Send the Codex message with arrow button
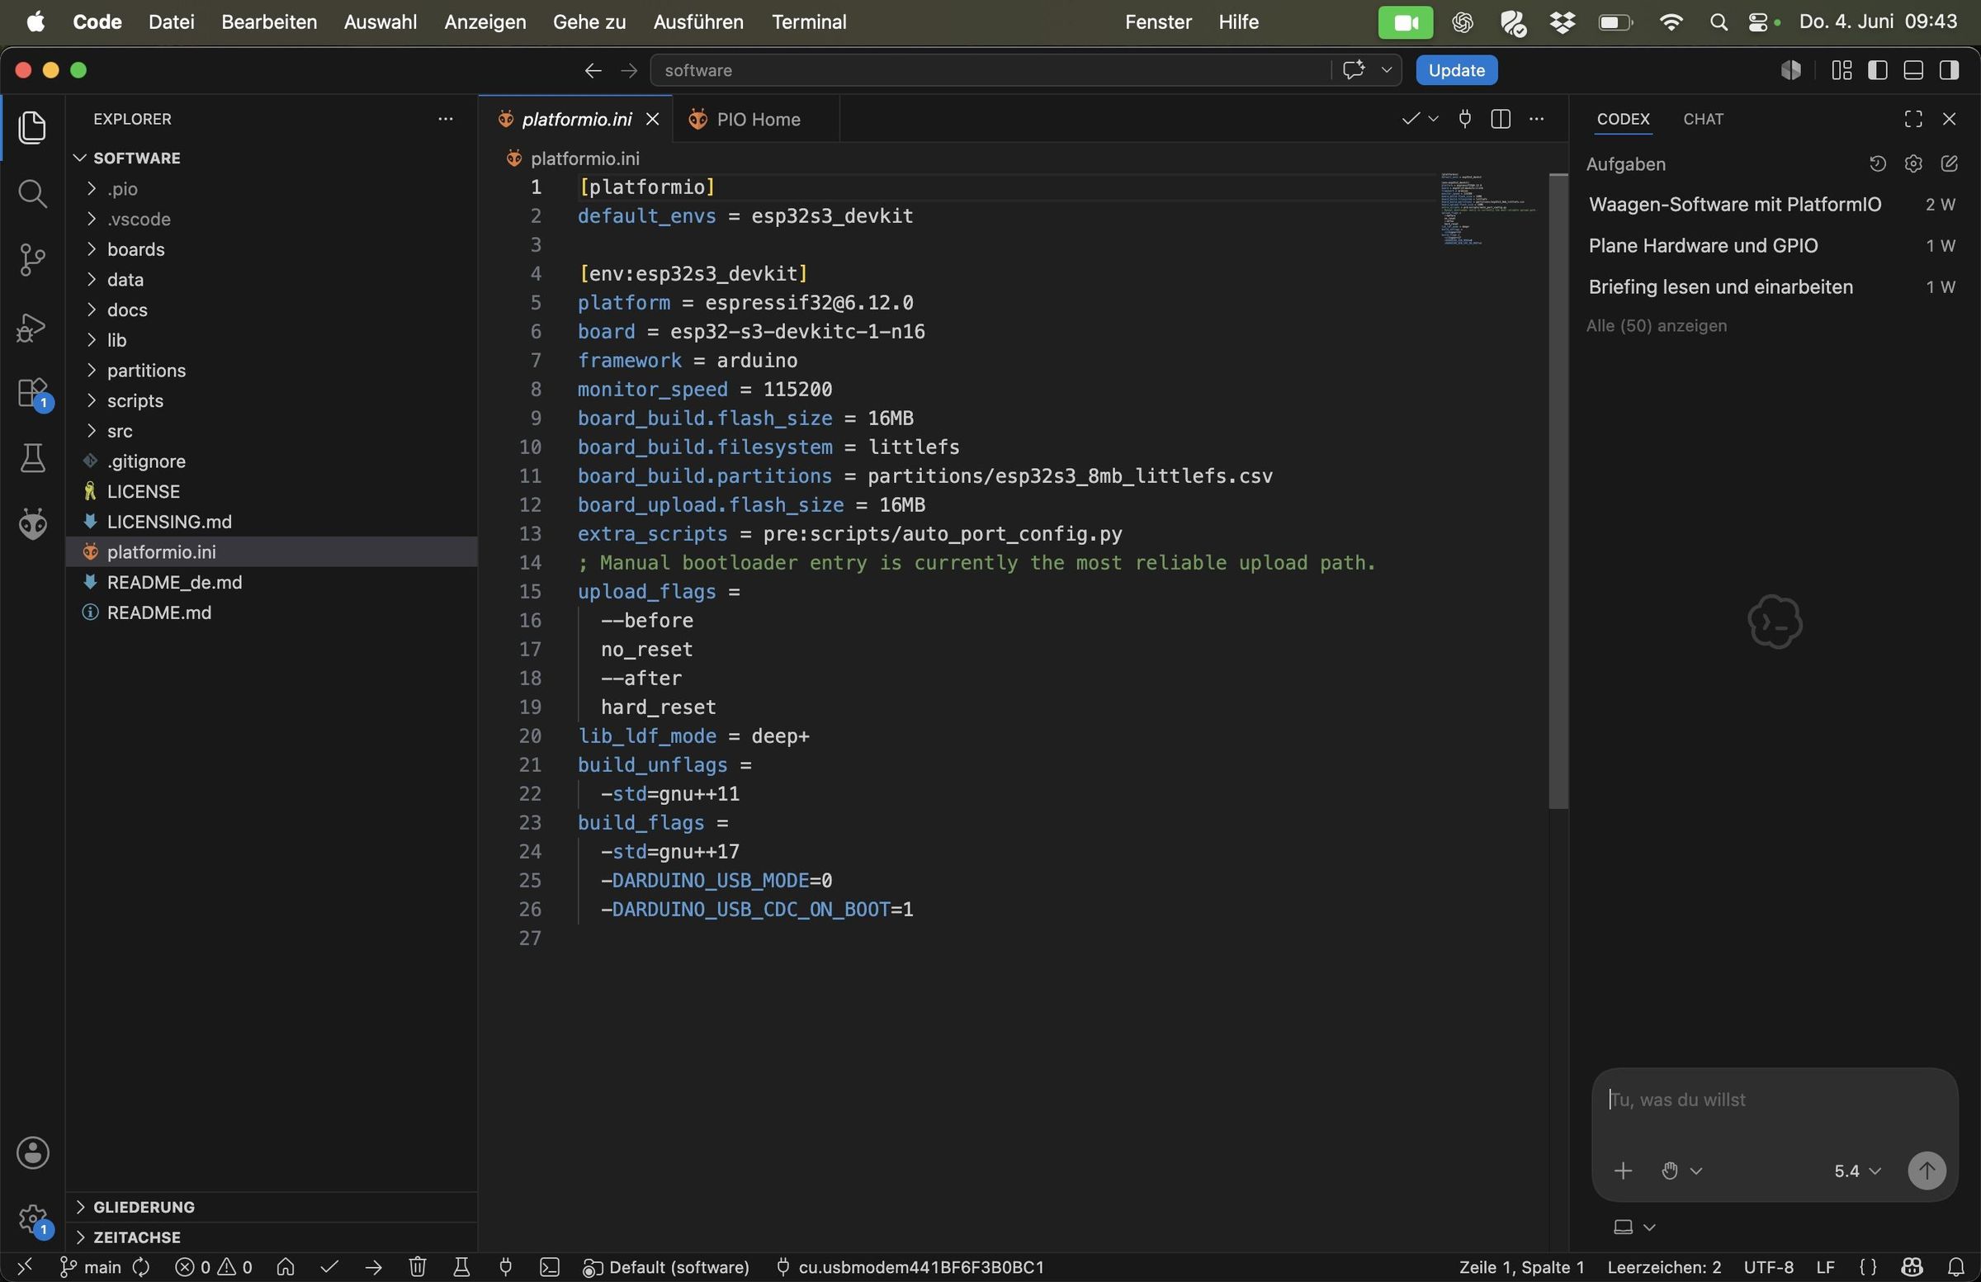The height and width of the screenshot is (1282, 1981). pos(1926,1171)
